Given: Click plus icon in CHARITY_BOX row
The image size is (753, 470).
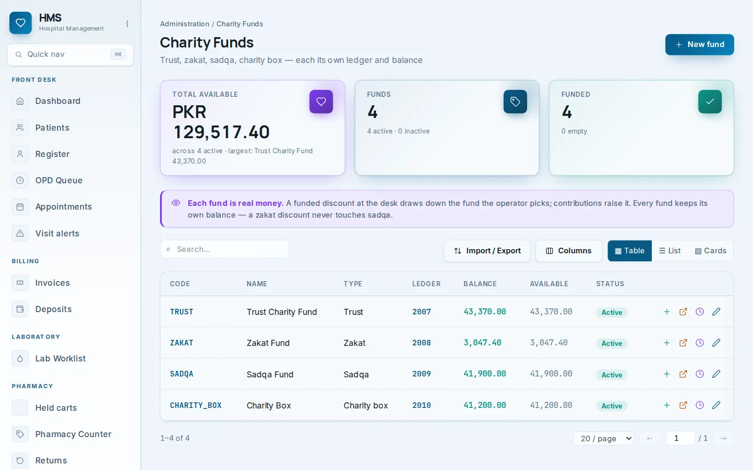Looking at the screenshot, I should [x=666, y=405].
